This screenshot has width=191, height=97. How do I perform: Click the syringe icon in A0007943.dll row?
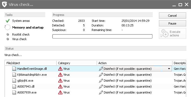point(101,86)
